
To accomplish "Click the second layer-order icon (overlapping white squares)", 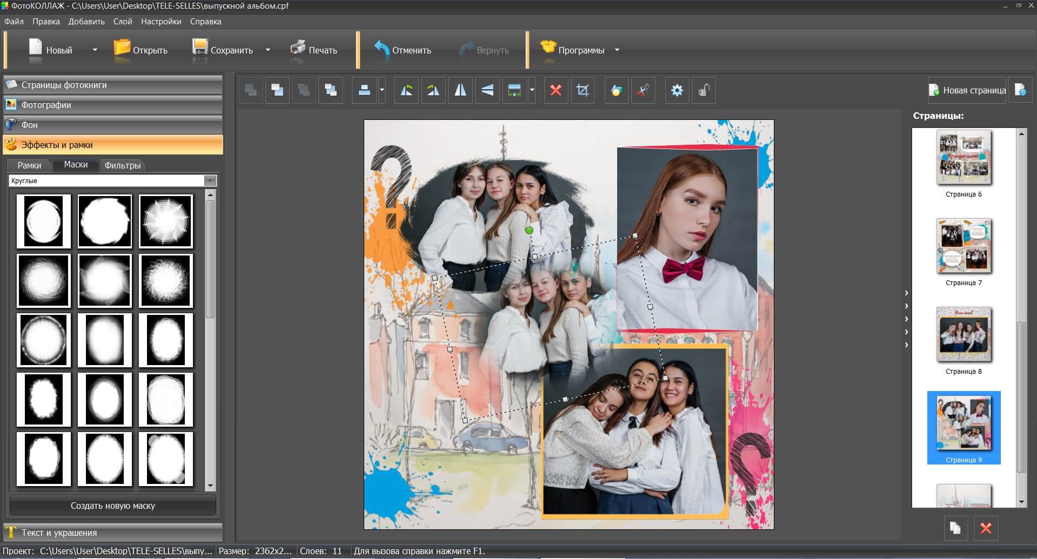I will pyautogui.click(x=277, y=90).
